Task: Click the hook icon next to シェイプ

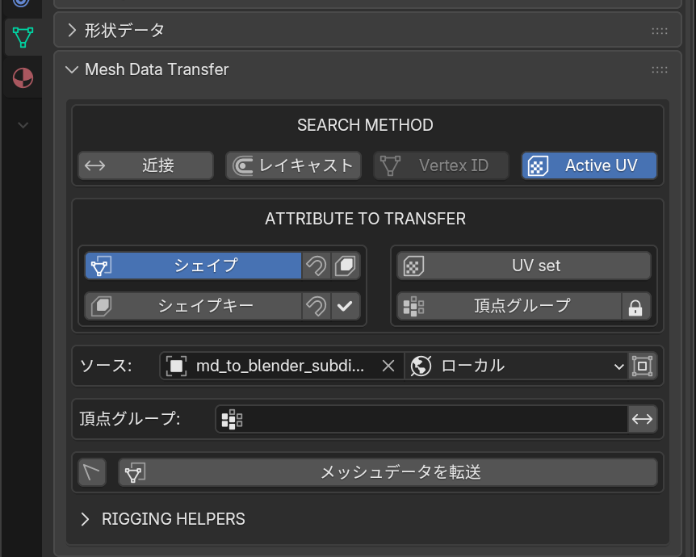Action: pyautogui.click(x=316, y=266)
